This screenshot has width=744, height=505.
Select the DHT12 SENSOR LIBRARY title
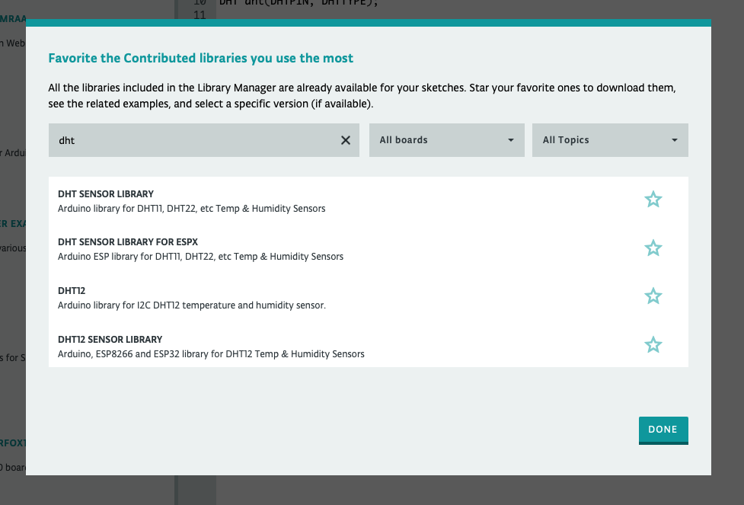pos(110,340)
